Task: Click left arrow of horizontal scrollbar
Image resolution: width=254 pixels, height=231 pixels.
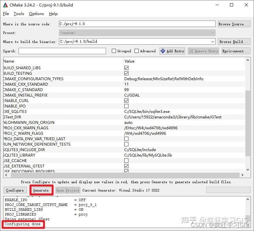Action: (x=6, y=175)
